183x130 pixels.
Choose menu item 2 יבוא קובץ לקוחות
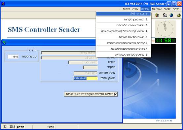pyautogui.click(x=123, y=19)
